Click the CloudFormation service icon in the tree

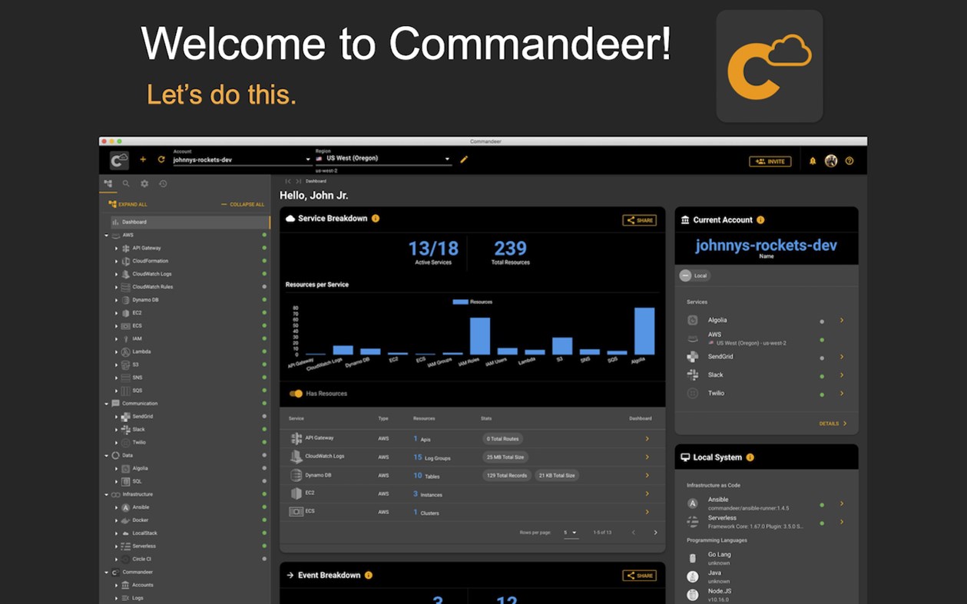(x=126, y=261)
